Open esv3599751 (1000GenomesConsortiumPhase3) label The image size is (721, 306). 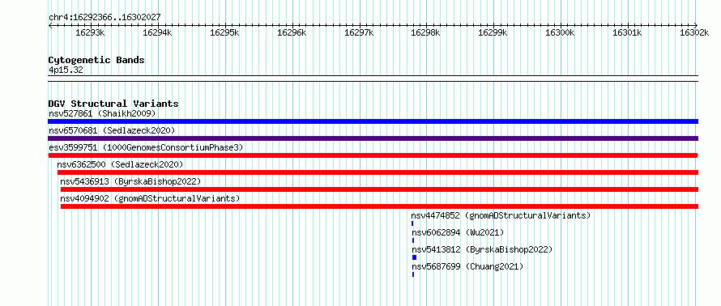pyautogui.click(x=146, y=147)
